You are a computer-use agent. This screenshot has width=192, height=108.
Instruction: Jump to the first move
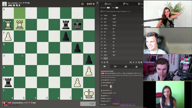point(131,62)
